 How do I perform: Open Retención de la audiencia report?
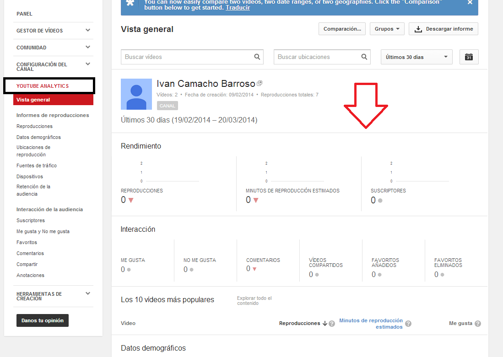pyautogui.click(x=33, y=190)
